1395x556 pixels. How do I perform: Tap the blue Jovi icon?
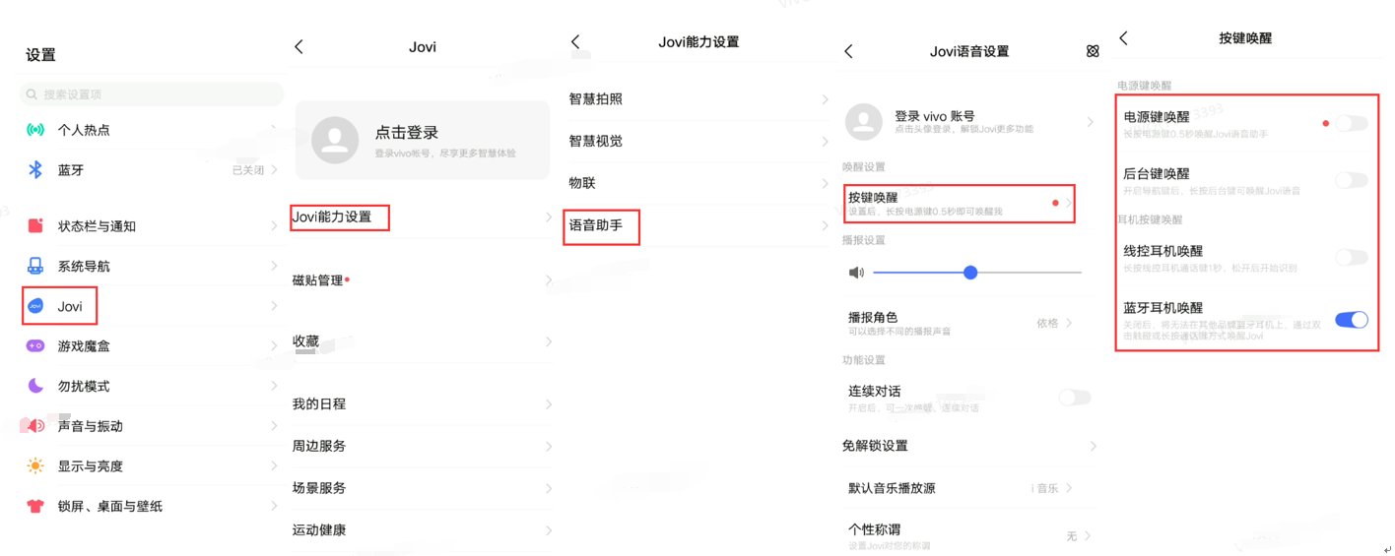(x=35, y=306)
